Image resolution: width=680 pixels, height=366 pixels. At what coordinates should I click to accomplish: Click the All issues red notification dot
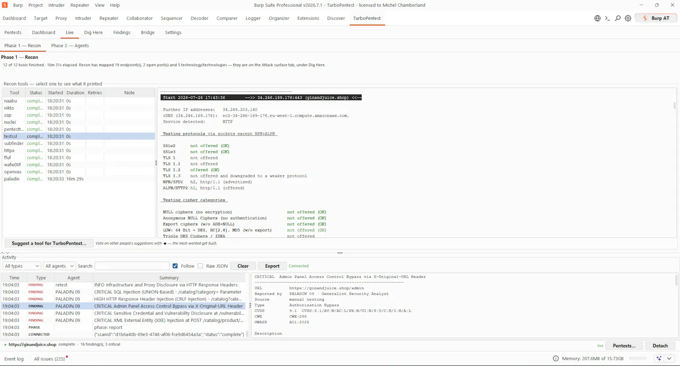(67, 357)
